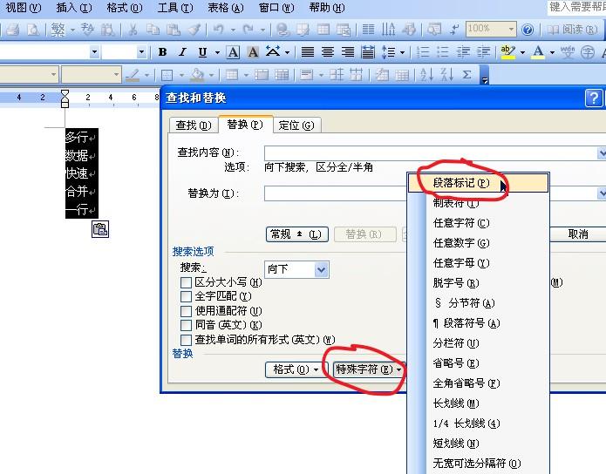Switch to the 查找 tab
606x474 pixels.
194,125
